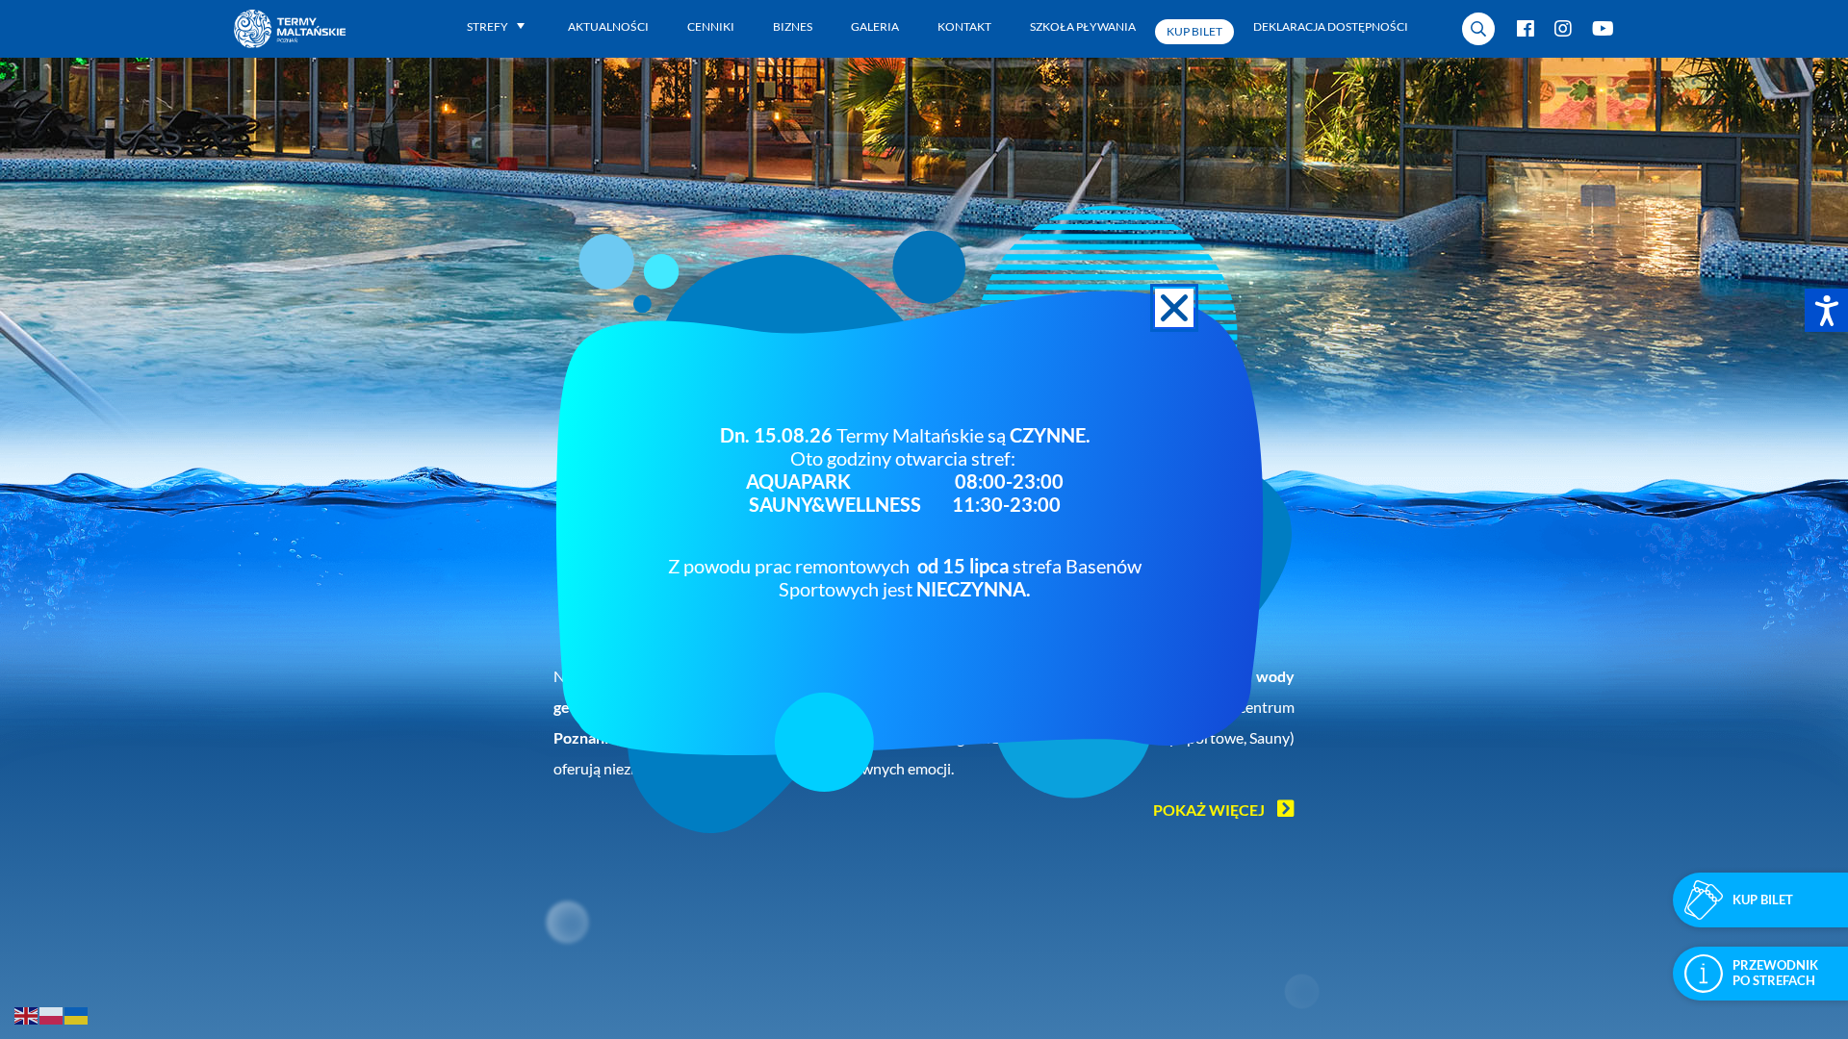
Task: Switch language to English flag
Action: pyautogui.click(x=26, y=1015)
